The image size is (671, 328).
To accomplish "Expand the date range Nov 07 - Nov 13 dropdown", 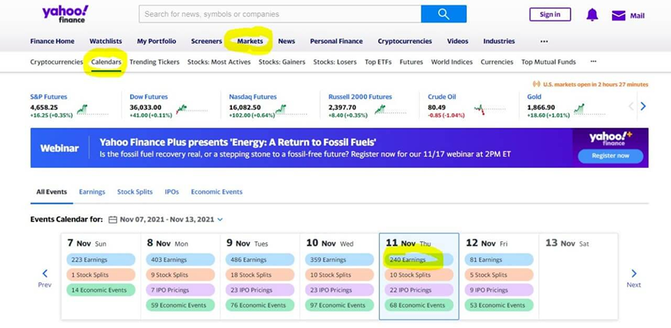I will click(220, 219).
